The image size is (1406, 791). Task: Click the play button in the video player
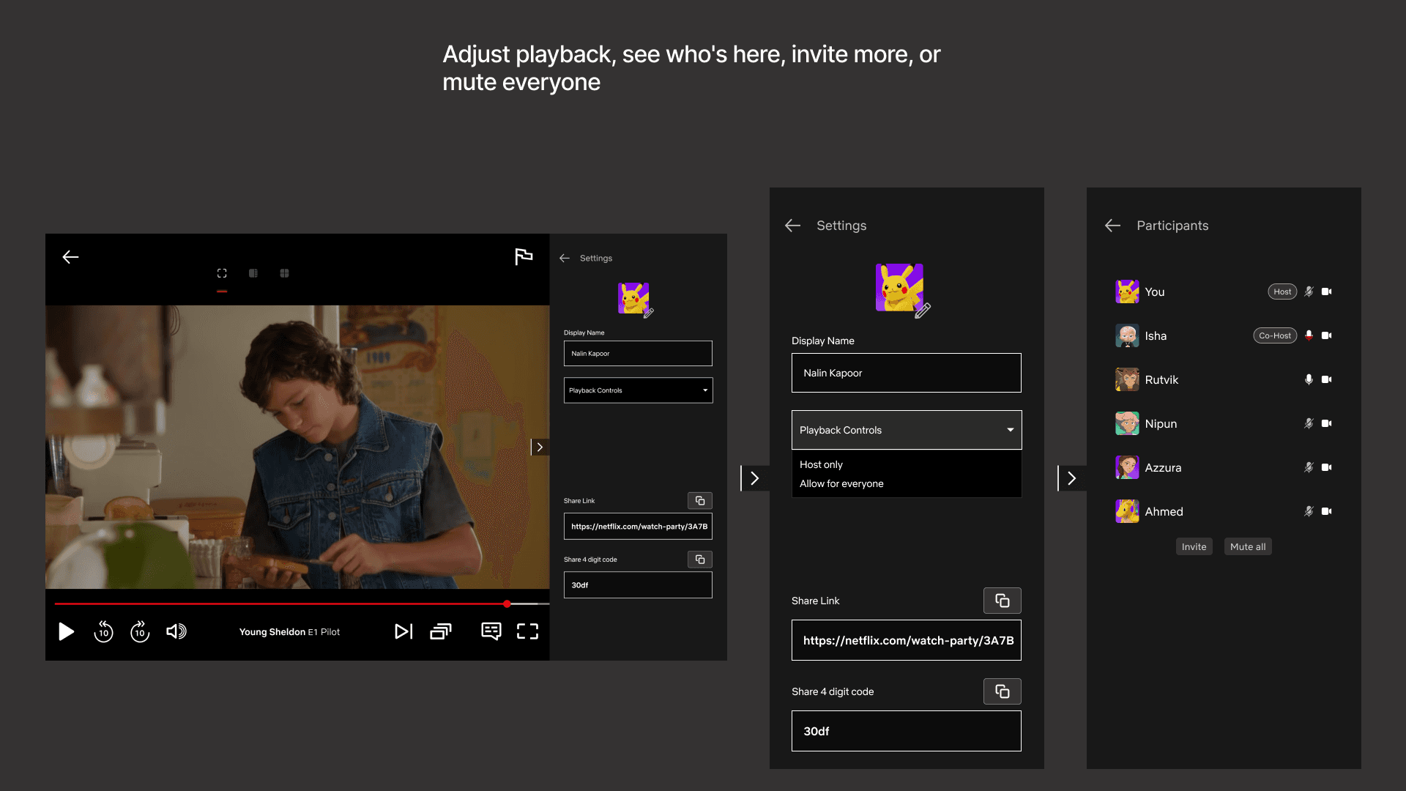[x=66, y=631]
